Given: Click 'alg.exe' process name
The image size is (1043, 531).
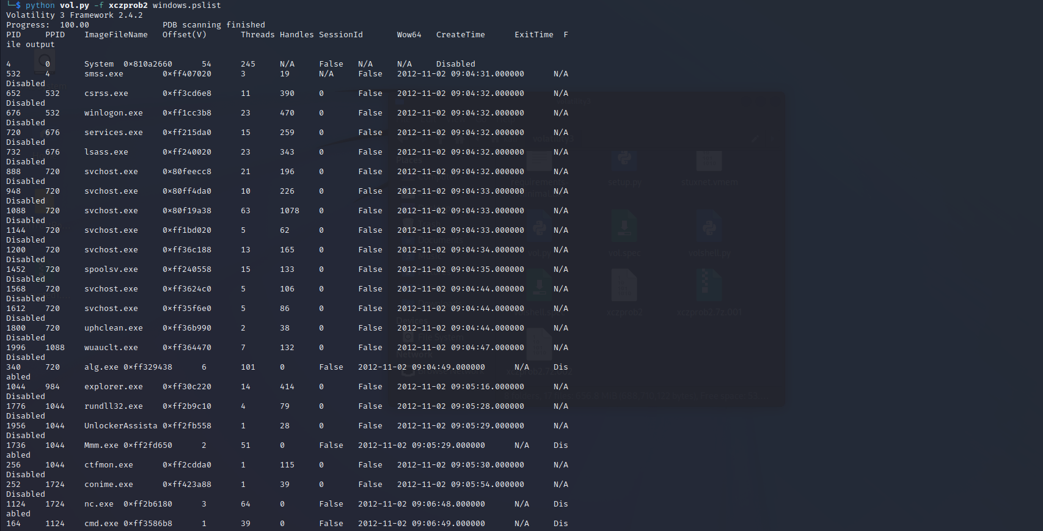Looking at the screenshot, I should [101, 367].
